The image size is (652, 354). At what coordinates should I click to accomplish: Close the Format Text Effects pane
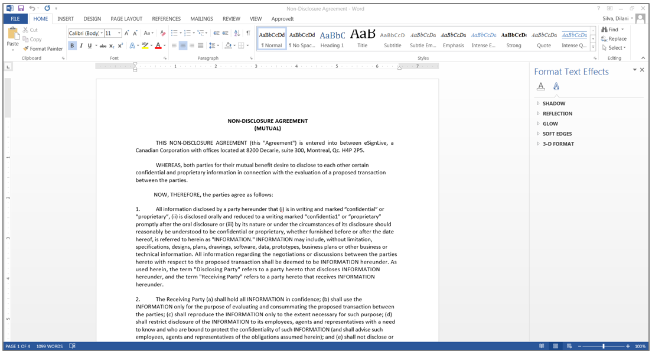[642, 70]
